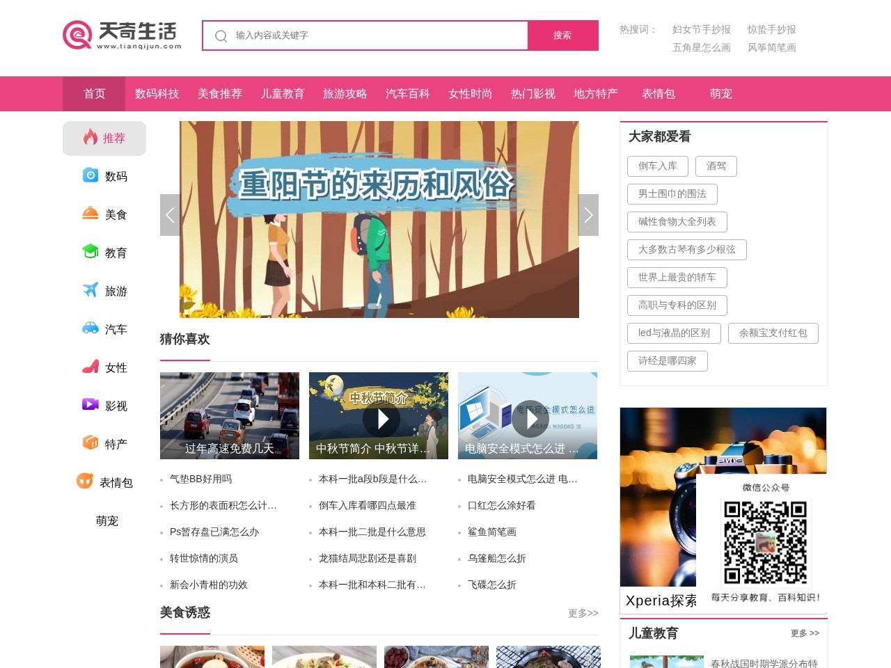Image resolution: width=891 pixels, height=668 pixels.
Task: Open the 倒车入库 hot topic link
Action: click(x=659, y=166)
